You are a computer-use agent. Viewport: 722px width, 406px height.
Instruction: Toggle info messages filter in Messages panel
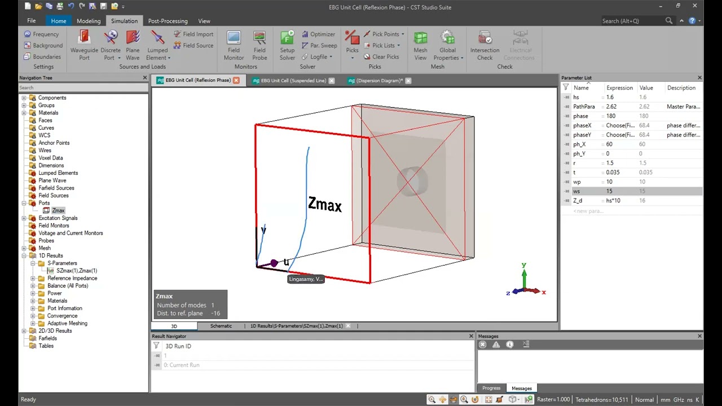510,345
